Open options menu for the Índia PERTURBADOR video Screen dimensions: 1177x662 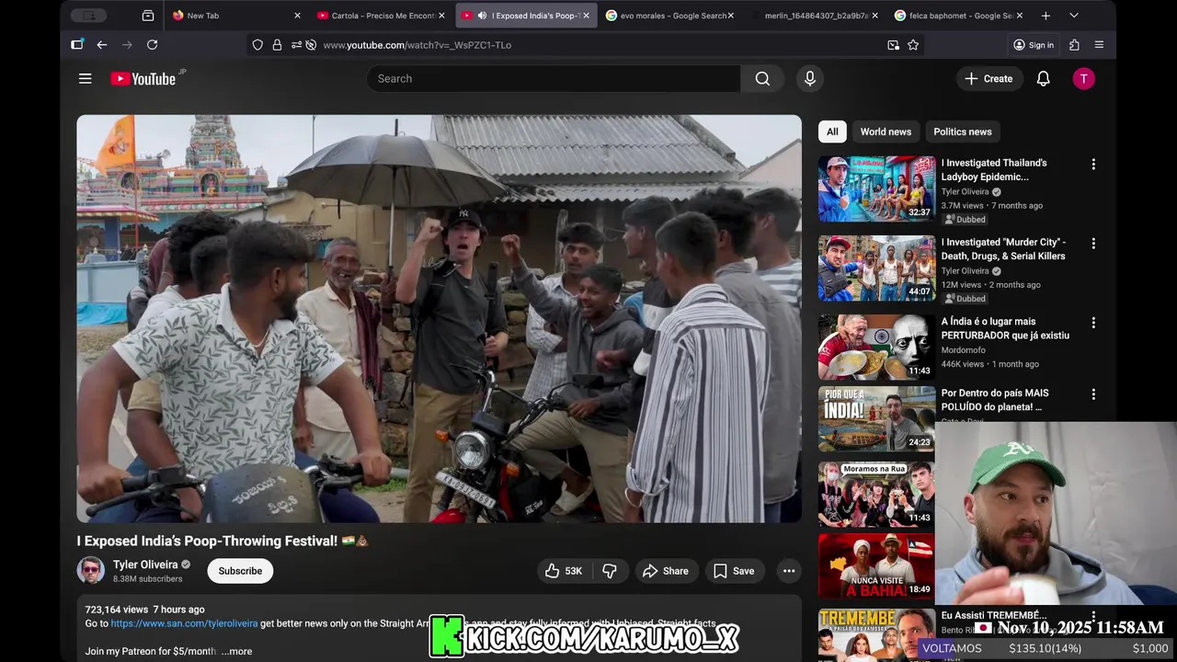click(1093, 323)
